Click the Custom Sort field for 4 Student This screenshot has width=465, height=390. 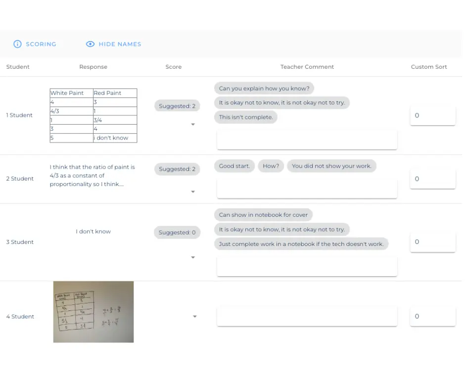point(432,316)
